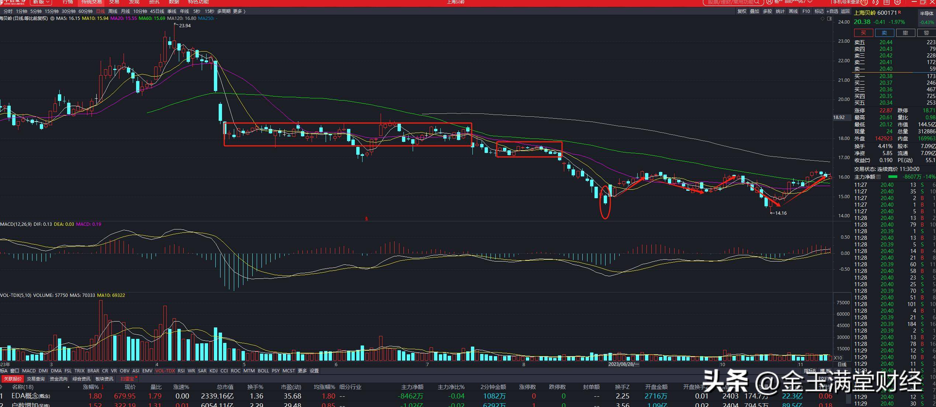Open the 数据 menu
This screenshot has height=407, width=936.
[x=174, y=2]
